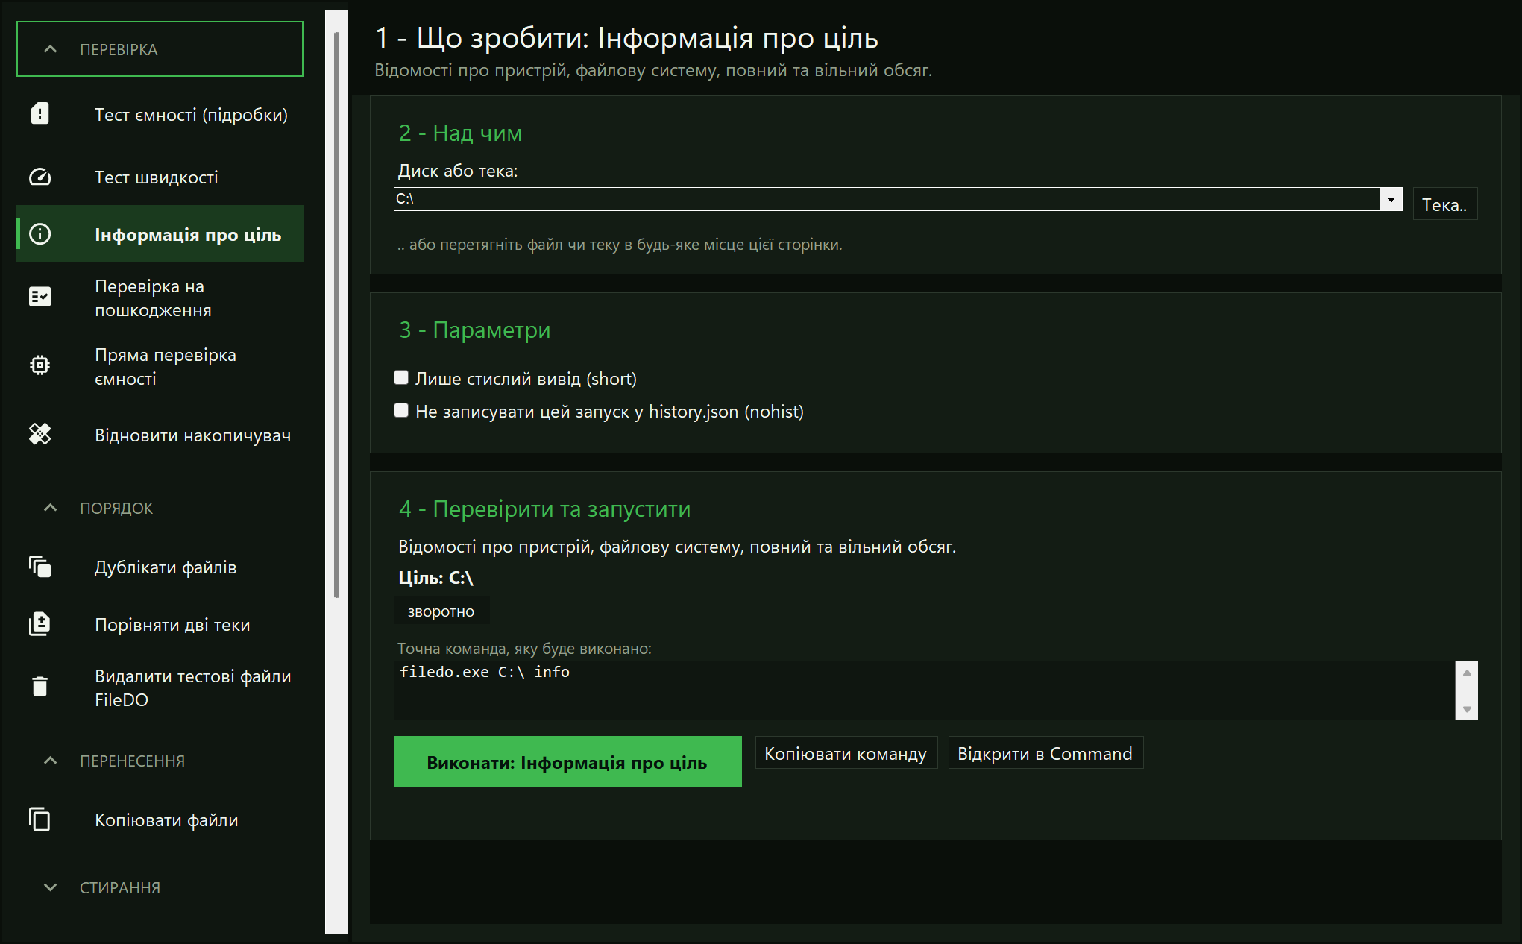The width and height of the screenshot is (1522, 944).
Task: Collapse the ПОРЯДОК section chevron
Action: [x=50, y=508]
